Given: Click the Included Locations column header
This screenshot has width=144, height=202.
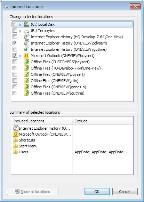Looking at the screenshot, I should (x=42, y=121).
